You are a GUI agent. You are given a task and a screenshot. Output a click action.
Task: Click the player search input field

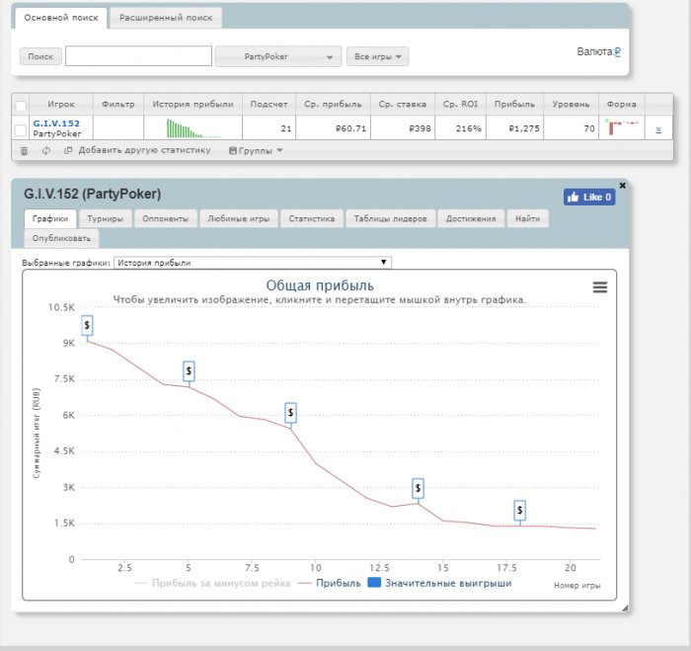[138, 56]
